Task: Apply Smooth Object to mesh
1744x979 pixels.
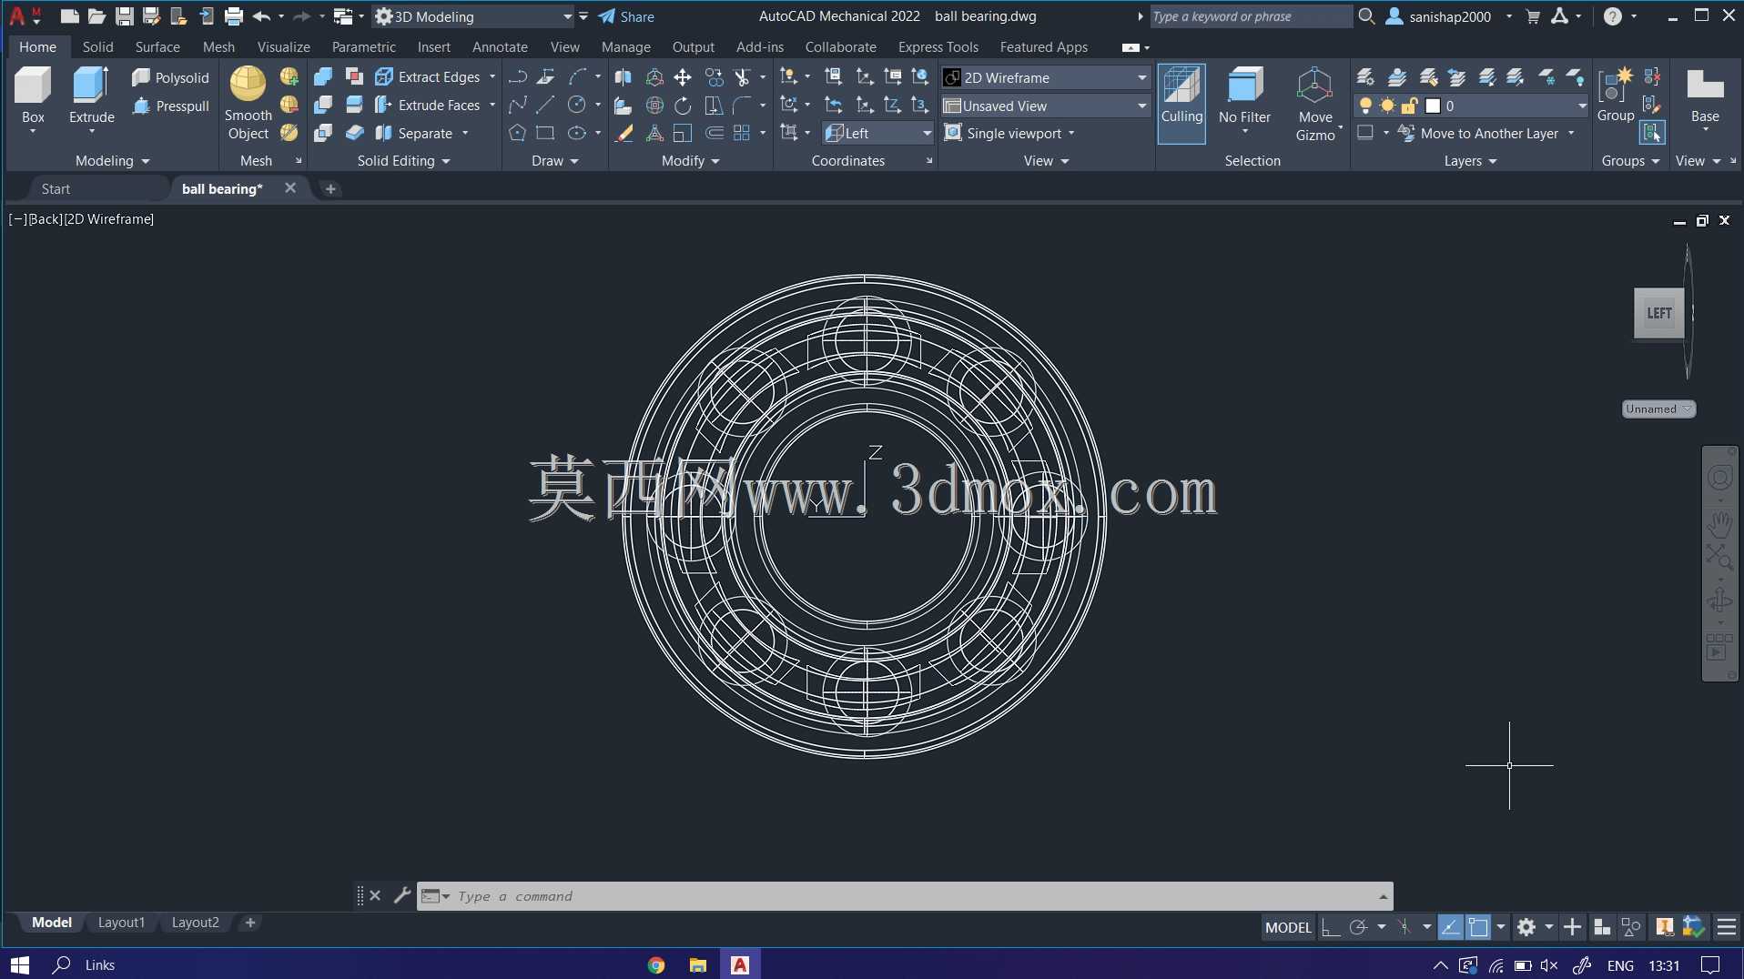Action: click(x=248, y=103)
